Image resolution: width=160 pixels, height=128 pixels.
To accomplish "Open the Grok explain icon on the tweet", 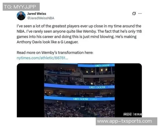I will pos(134,14).
